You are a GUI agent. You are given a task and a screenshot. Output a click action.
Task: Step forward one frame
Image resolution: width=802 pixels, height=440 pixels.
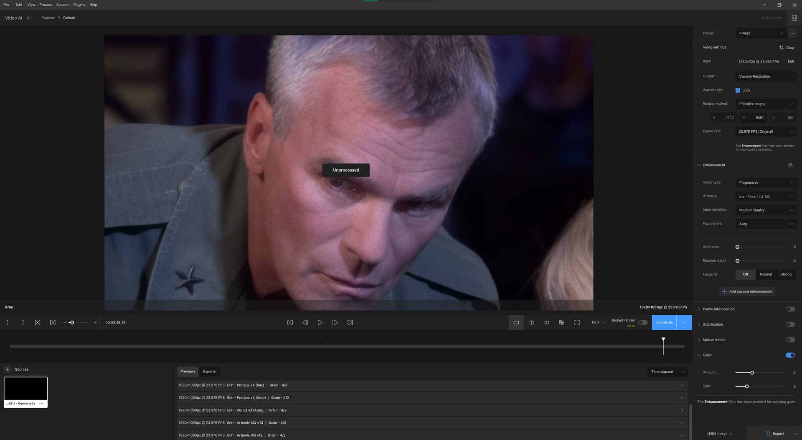click(335, 323)
